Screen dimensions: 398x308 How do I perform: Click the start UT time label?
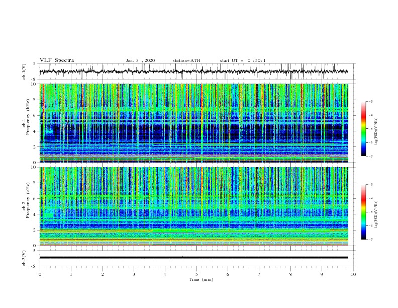click(243, 60)
